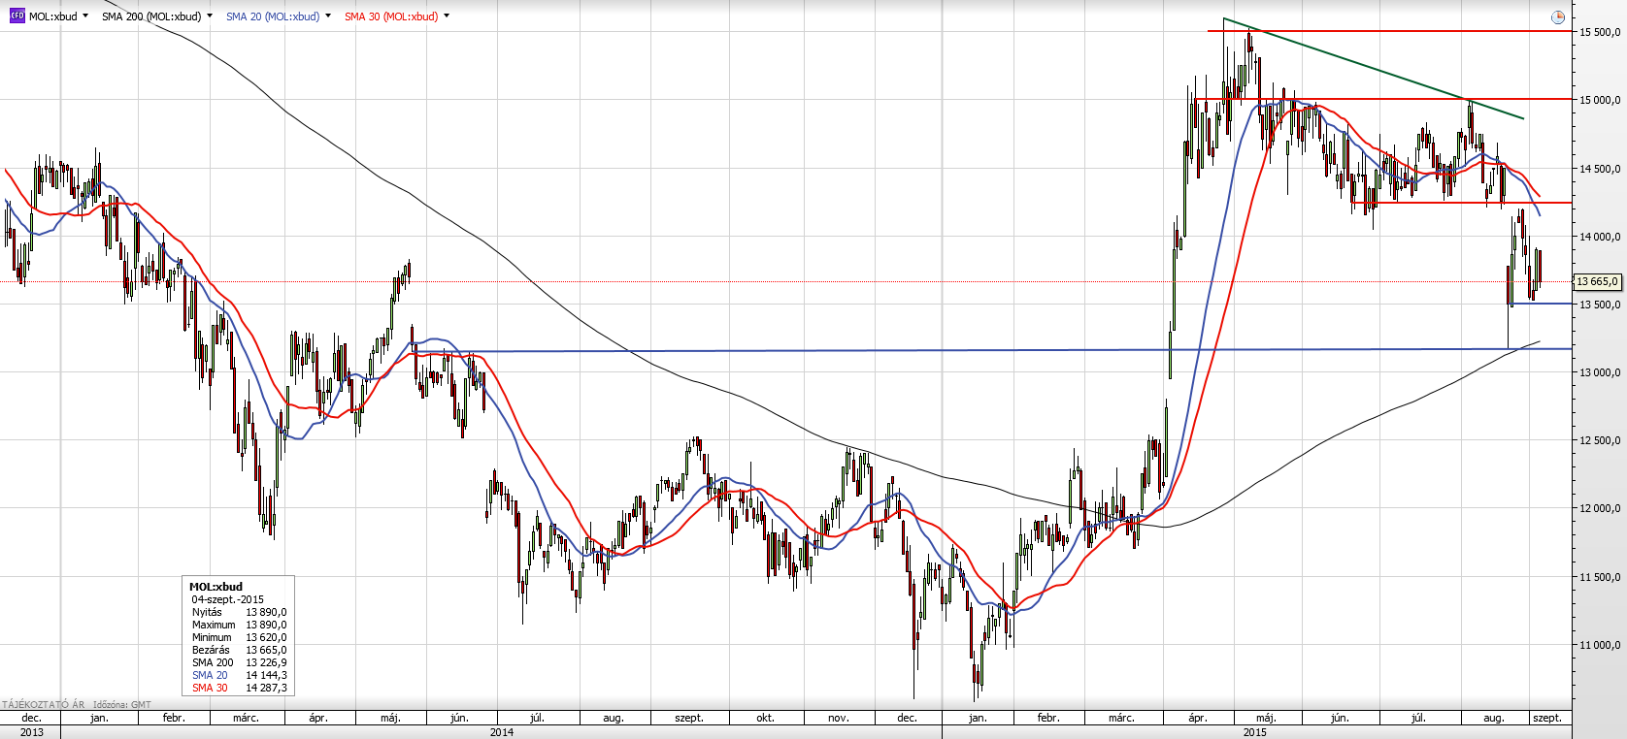The image size is (1627, 739).
Task: Select the red horizontal line at 15 500
Action: coord(1388,31)
